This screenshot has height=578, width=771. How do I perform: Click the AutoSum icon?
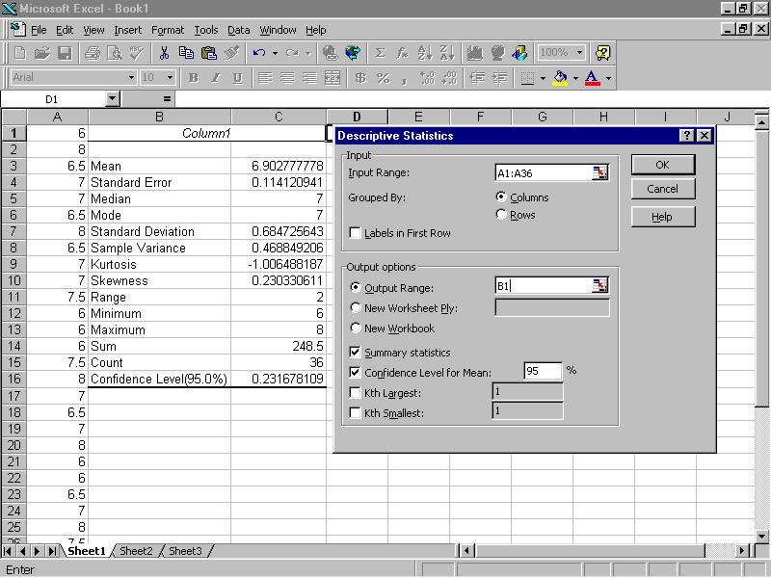pyautogui.click(x=379, y=53)
